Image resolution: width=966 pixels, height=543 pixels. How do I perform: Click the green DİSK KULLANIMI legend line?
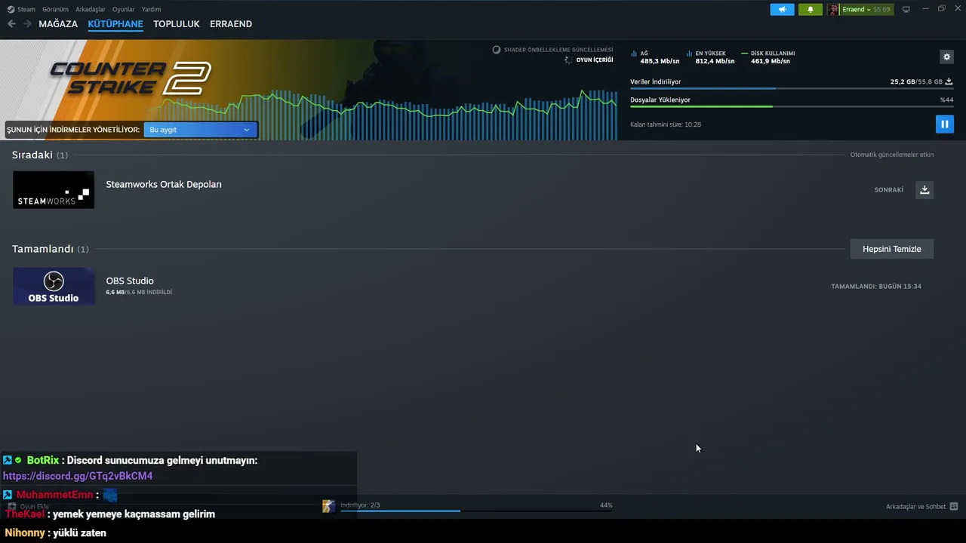pos(744,54)
